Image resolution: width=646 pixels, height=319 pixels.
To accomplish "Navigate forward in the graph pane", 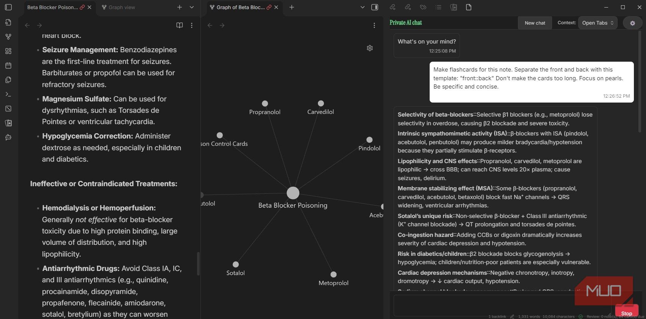I will pos(222,25).
